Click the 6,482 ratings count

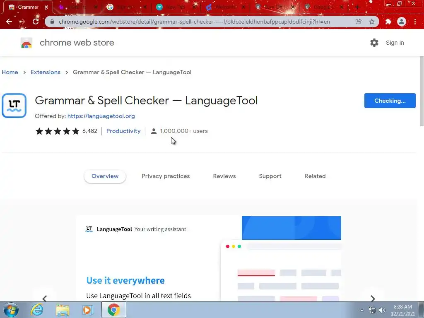pos(90,131)
